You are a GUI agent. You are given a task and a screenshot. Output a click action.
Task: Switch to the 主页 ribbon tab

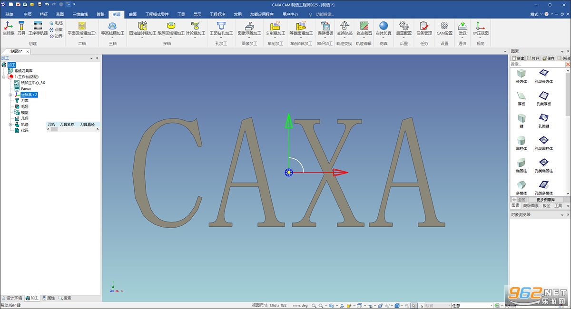coord(28,14)
